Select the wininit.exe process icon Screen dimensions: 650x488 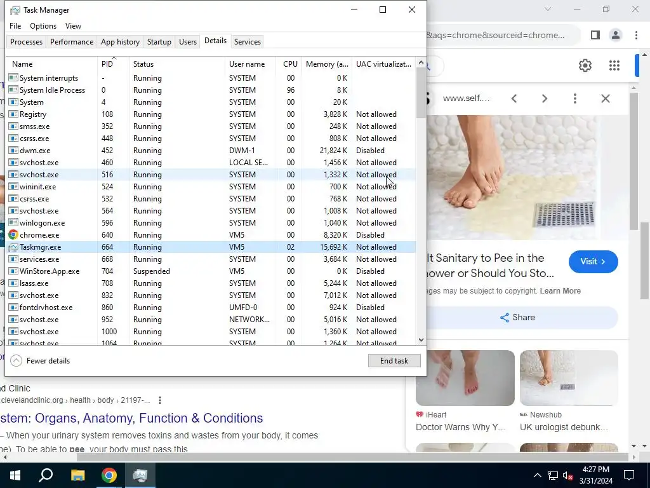coord(13,187)
